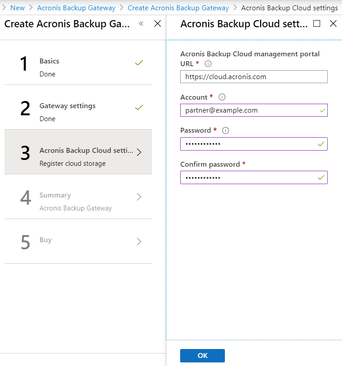Click the green checkmark on Gateway settings step
This screenshot has width=342, height=366.
(139, 107)
